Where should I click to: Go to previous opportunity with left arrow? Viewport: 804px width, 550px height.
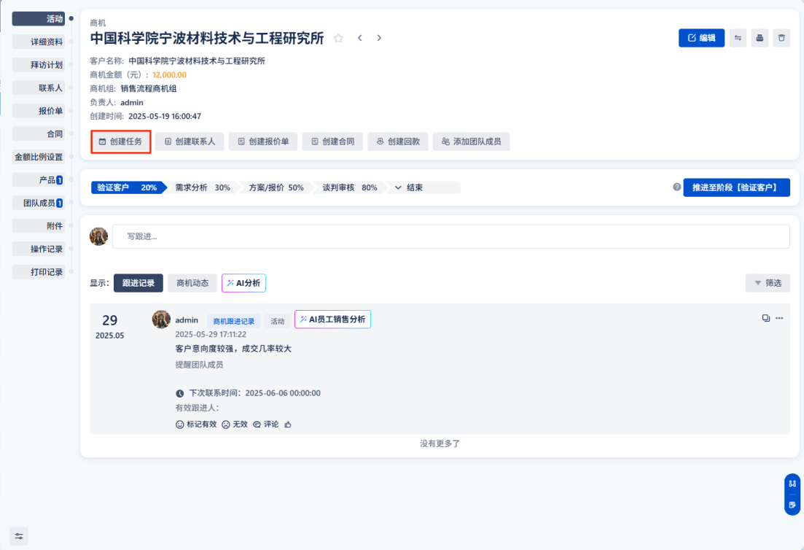point(360,38)
